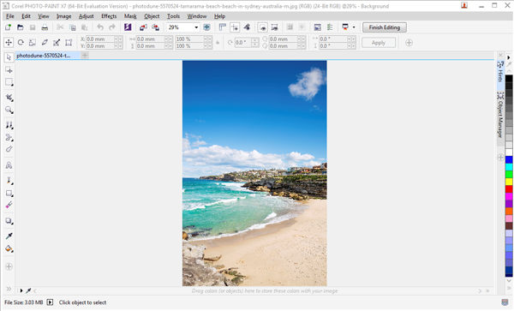This screenshot has height=311, width=514.
Task: Select the Rectangle Mask tool
Action: tap(9, 82)
